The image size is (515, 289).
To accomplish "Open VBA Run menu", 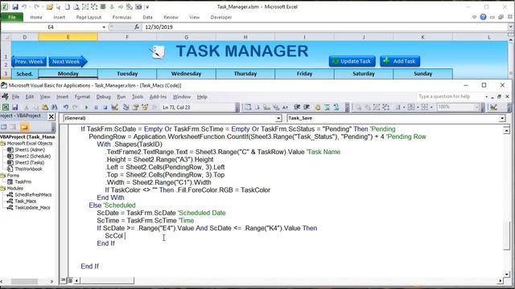I will 122,96.
